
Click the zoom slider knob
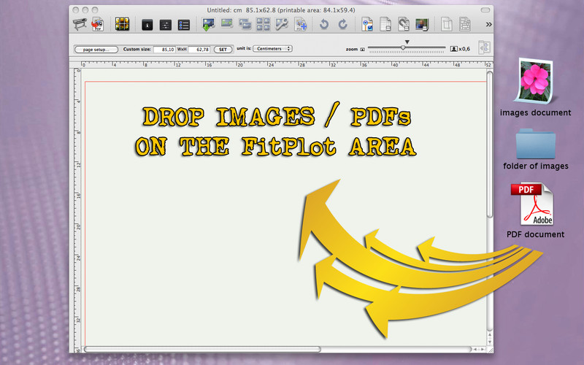tap(403, 47)
